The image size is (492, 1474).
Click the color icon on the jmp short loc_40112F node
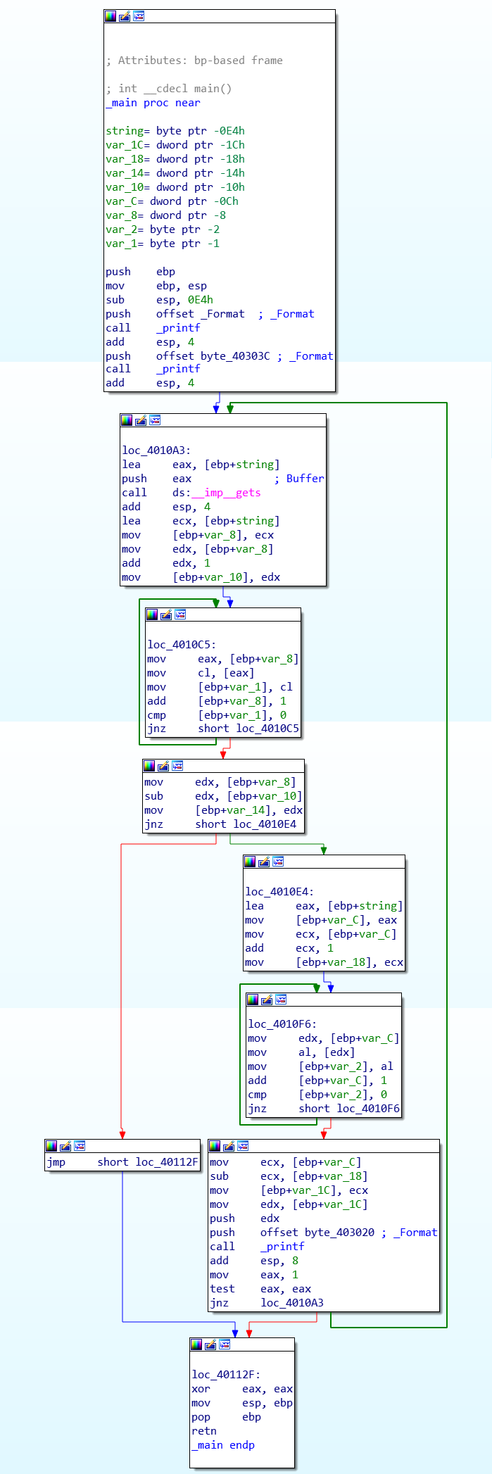51,1146
